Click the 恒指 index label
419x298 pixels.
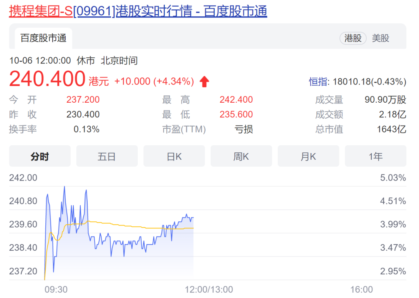(318, 82)
